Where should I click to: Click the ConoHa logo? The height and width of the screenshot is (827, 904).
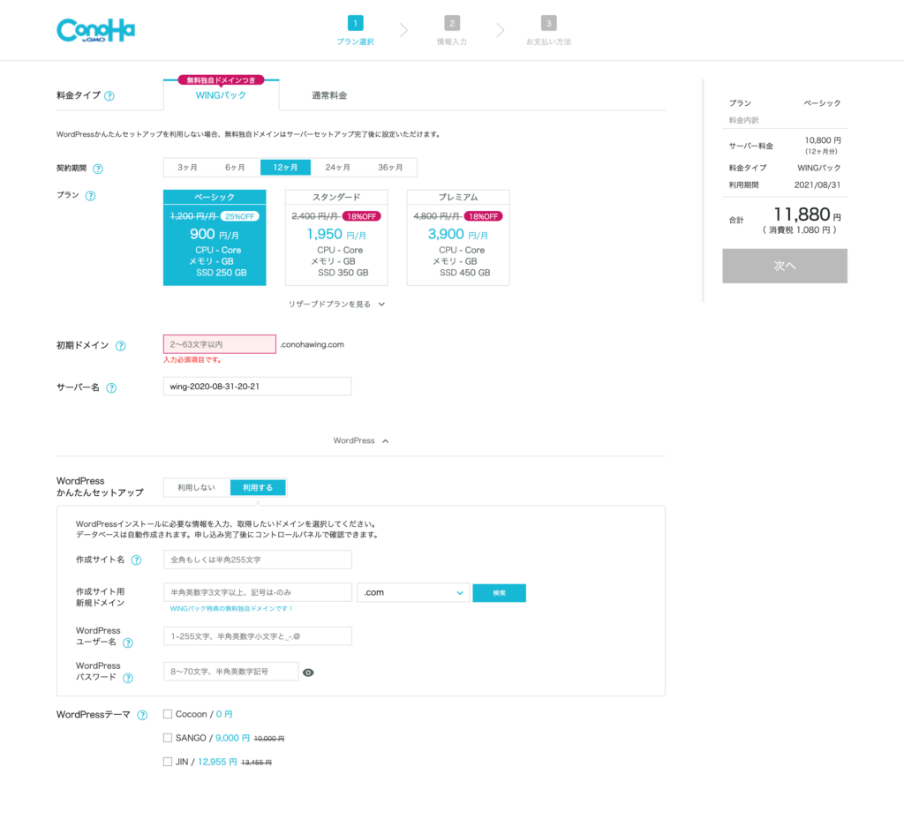click(95, 31)
